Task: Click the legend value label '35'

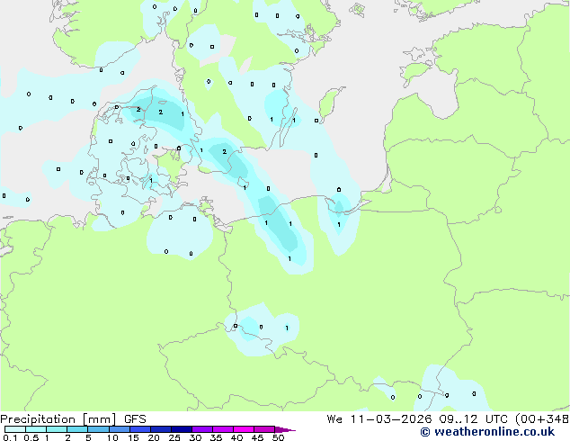Action: 216,437
